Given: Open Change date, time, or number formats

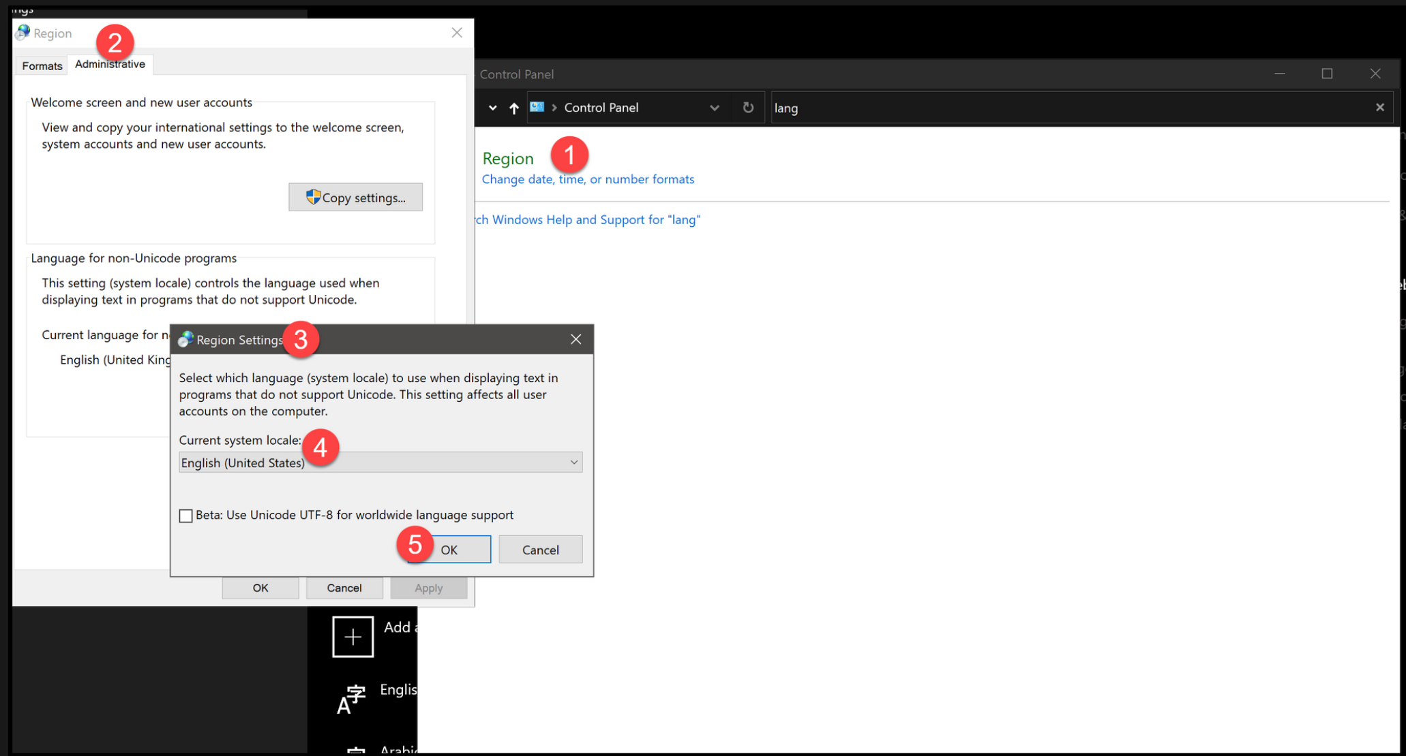Looking at the screenshot, I should click(588, 179).
